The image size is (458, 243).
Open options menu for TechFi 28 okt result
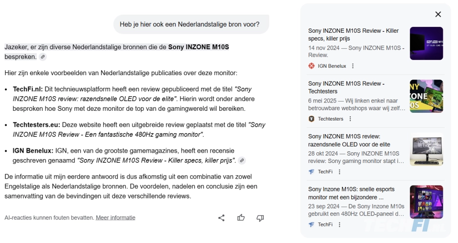pyautogui.click(x=340, y=172)
